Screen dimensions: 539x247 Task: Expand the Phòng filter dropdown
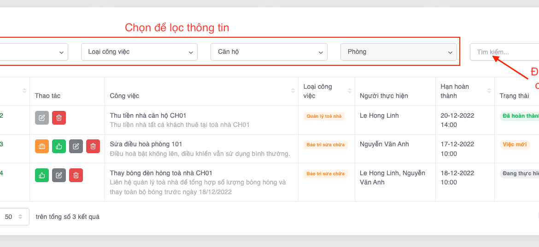(398, 52)
